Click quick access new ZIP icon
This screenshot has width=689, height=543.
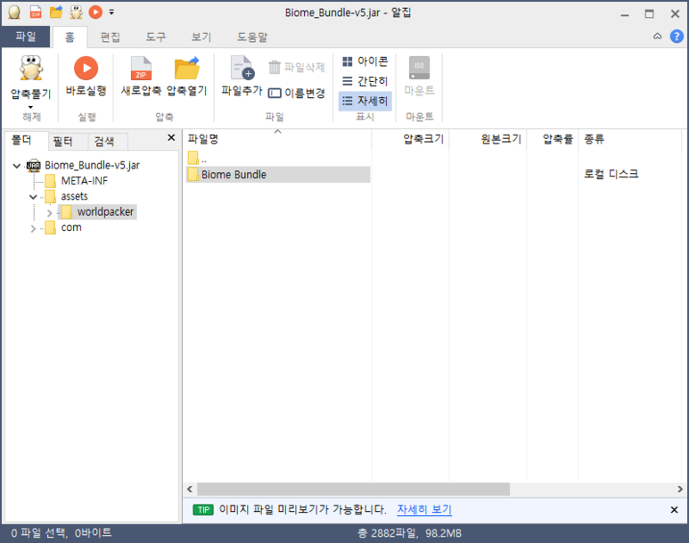[x=36, y=12]
